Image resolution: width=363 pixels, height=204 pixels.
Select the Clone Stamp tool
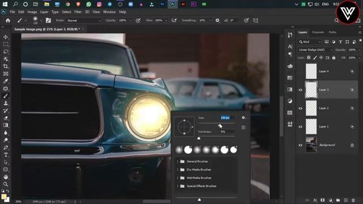point(6,103)
